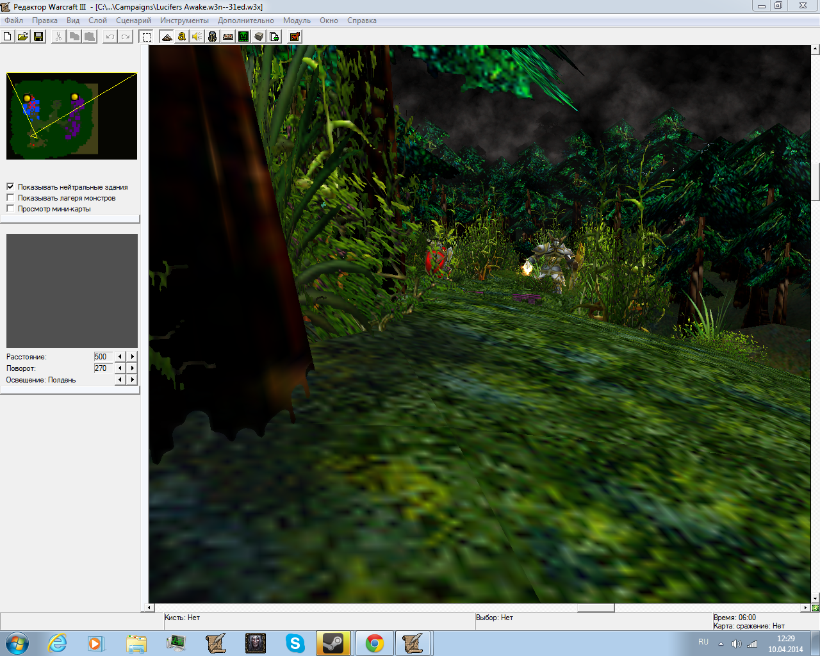Click the minimap overview thumbnail
The width and height of the screenshot is (820, 656).
coord(72,116)
